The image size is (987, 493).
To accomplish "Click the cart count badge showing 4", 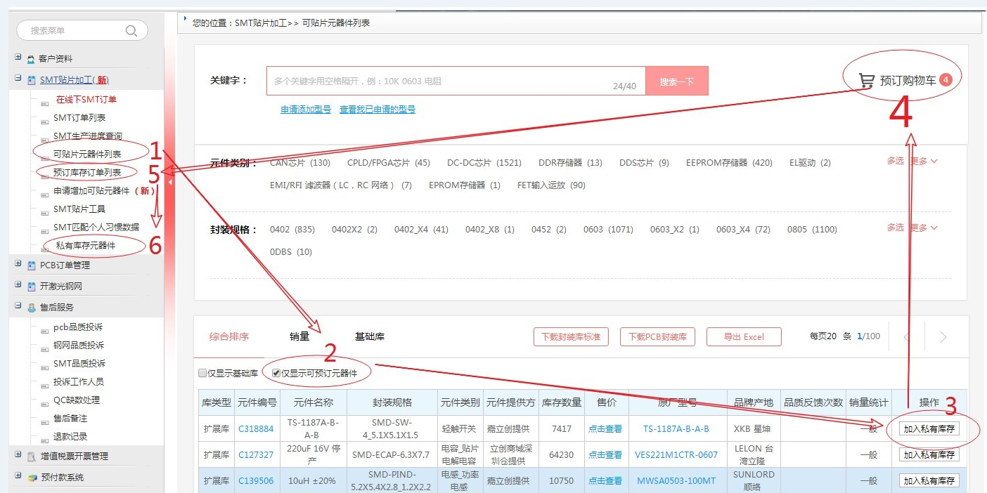I will [x=946, y=80].
